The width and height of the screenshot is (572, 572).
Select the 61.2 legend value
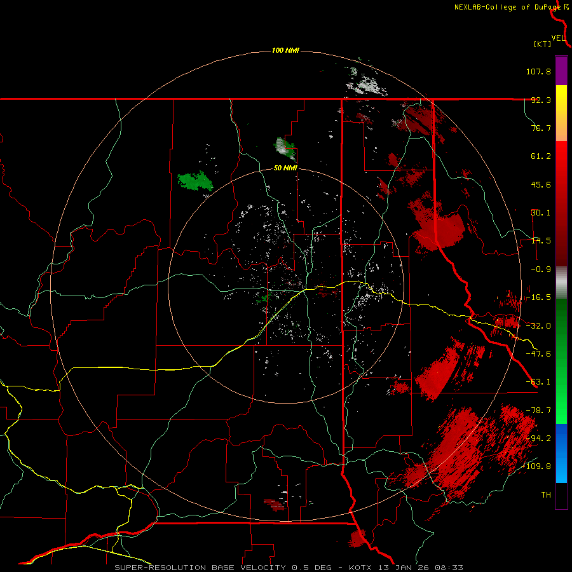541,156
